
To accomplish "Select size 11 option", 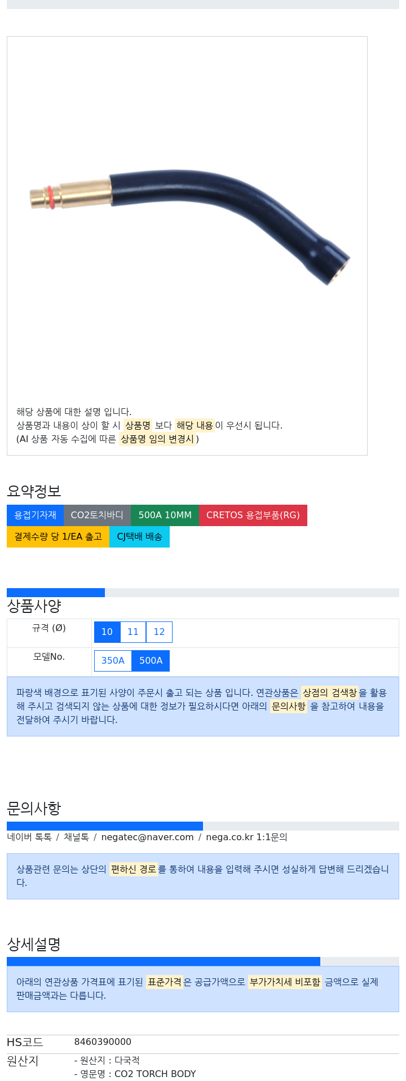I will click(133, 632).
